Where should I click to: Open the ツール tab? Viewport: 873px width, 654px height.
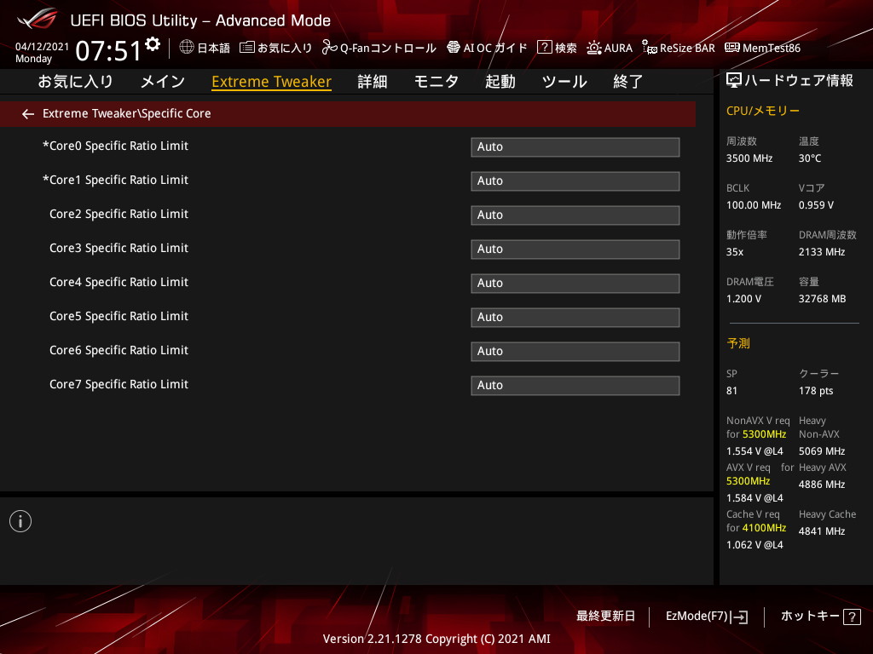pyautogui.click(x=564, y=82)
